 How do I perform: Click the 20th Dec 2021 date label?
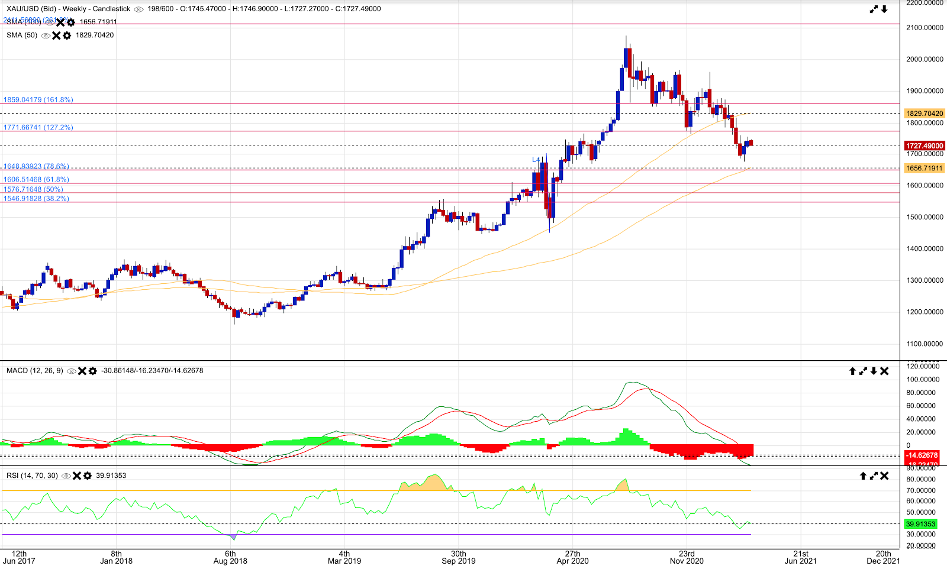click(883, 557)
